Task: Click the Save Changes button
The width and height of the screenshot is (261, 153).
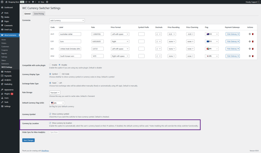Action: click(29, 140)
